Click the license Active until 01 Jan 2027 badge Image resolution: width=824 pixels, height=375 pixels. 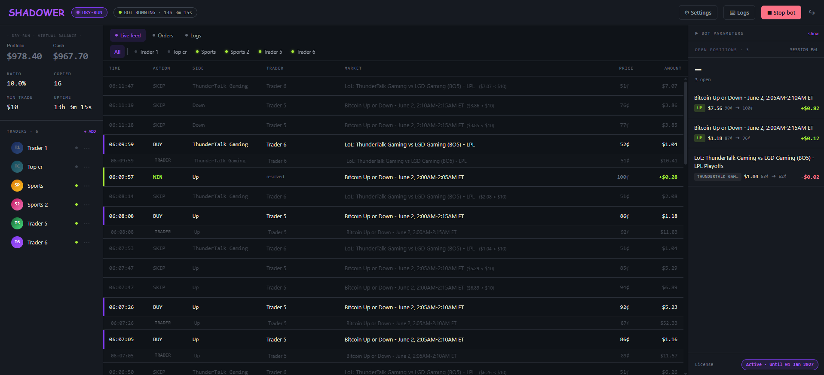point(780,364)
